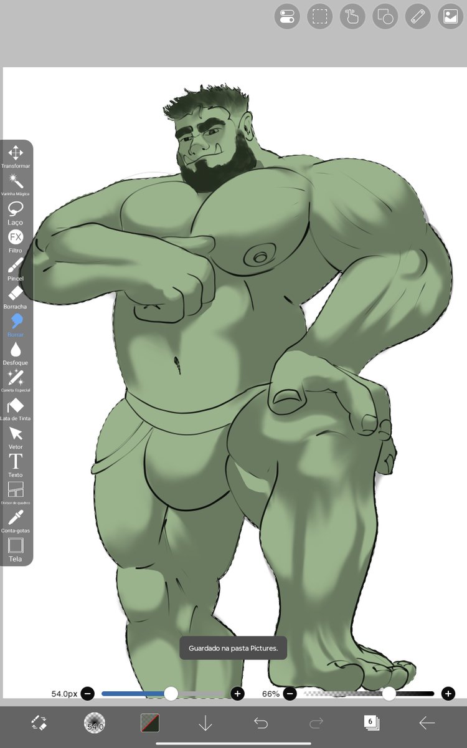
Task: Adjust the opacity slider handle
Action: pyautogui.click(x=389, y=694)
